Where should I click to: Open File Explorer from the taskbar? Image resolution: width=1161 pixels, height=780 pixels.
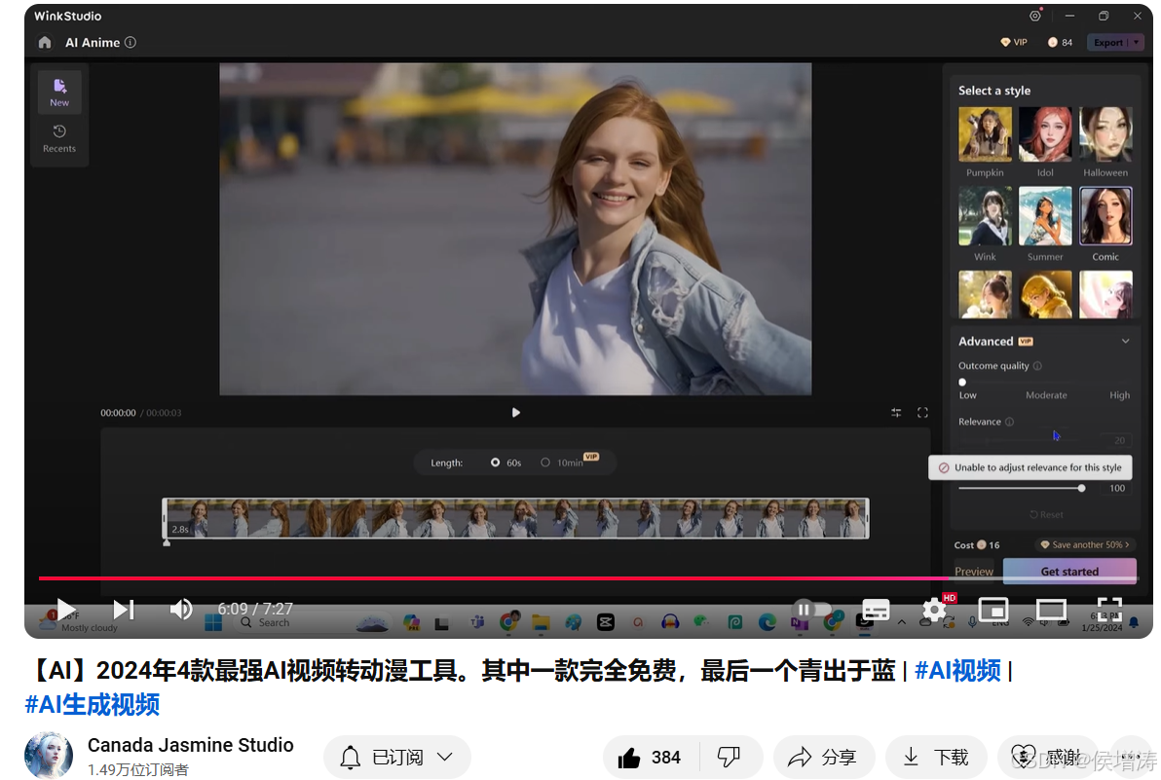pos(541,623)
